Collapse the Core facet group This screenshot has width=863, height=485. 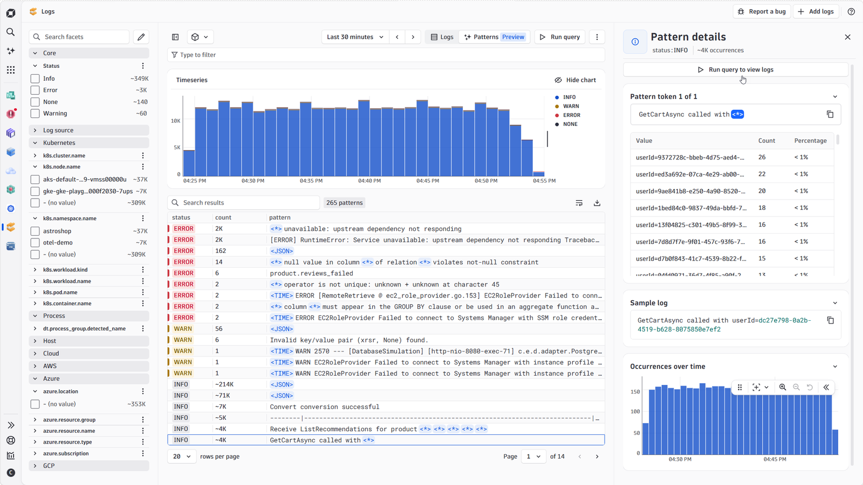[89, 53]
